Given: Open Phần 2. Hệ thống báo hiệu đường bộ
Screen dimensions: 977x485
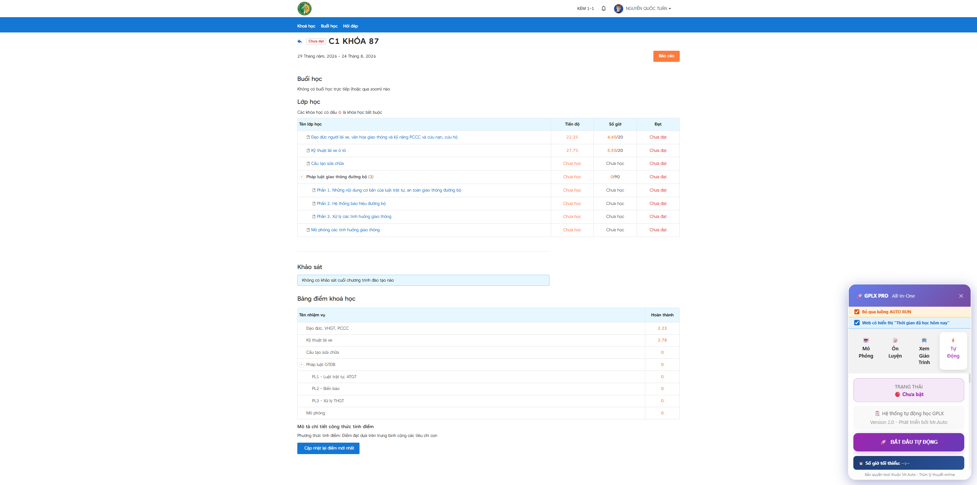Looking at the screenshot, I should 351,204.
